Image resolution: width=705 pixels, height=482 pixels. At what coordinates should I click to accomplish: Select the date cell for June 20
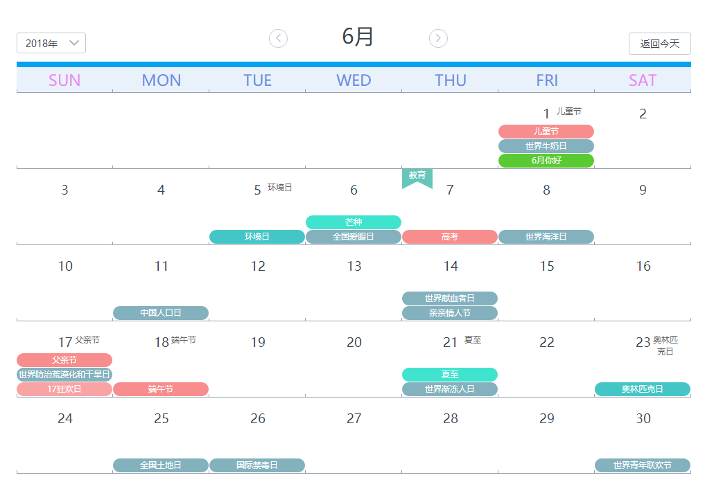(353, 343)
